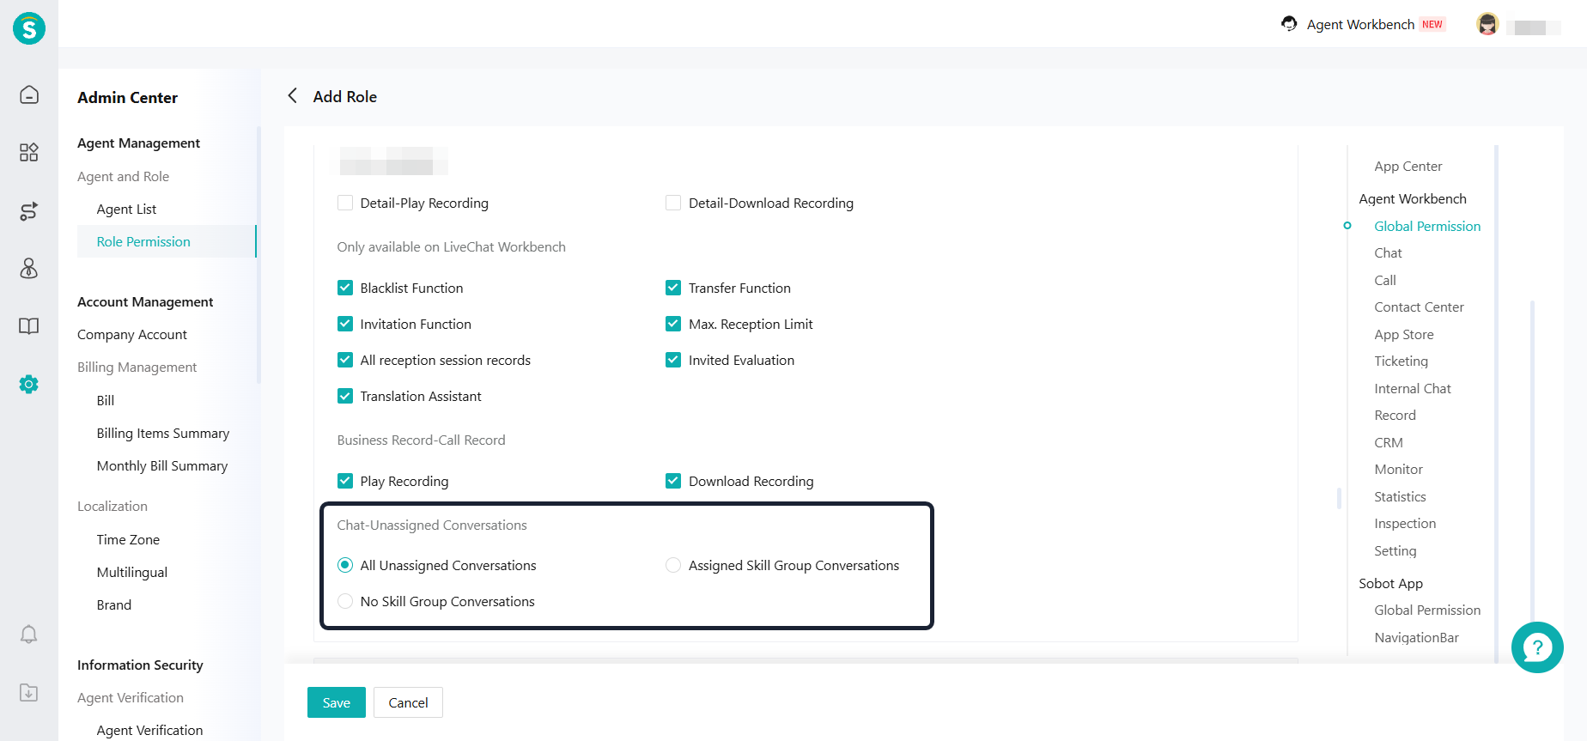Open the knowledge base book icon
Screen dimensions: 1587x741
pyautogui.click(x=29, y=326)
